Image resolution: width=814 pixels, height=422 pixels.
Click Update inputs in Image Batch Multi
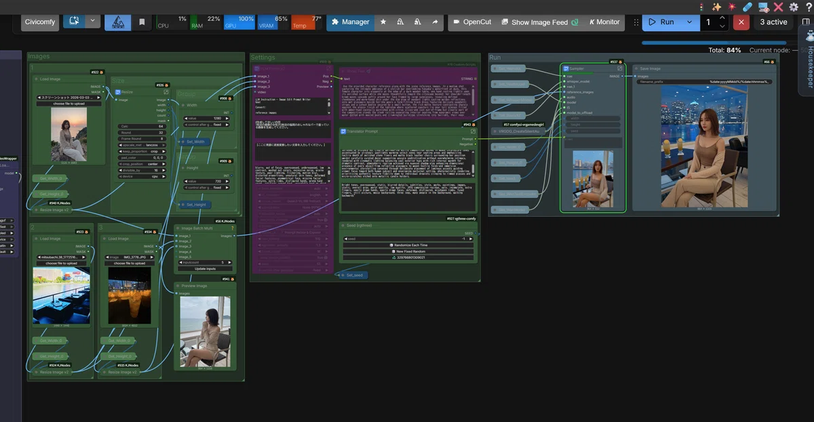(x=205, y=268)
